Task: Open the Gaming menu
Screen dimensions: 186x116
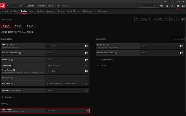Action: 30,6
